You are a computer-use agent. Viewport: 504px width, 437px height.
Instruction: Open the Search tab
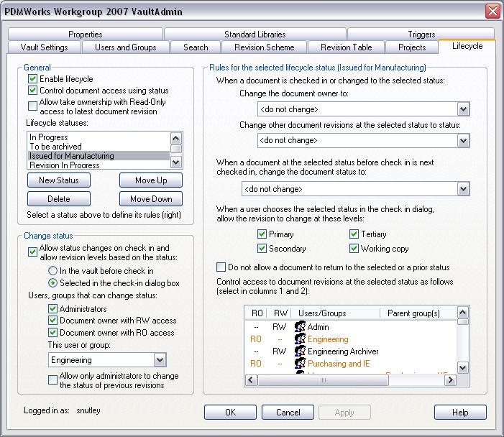point(196,47)
